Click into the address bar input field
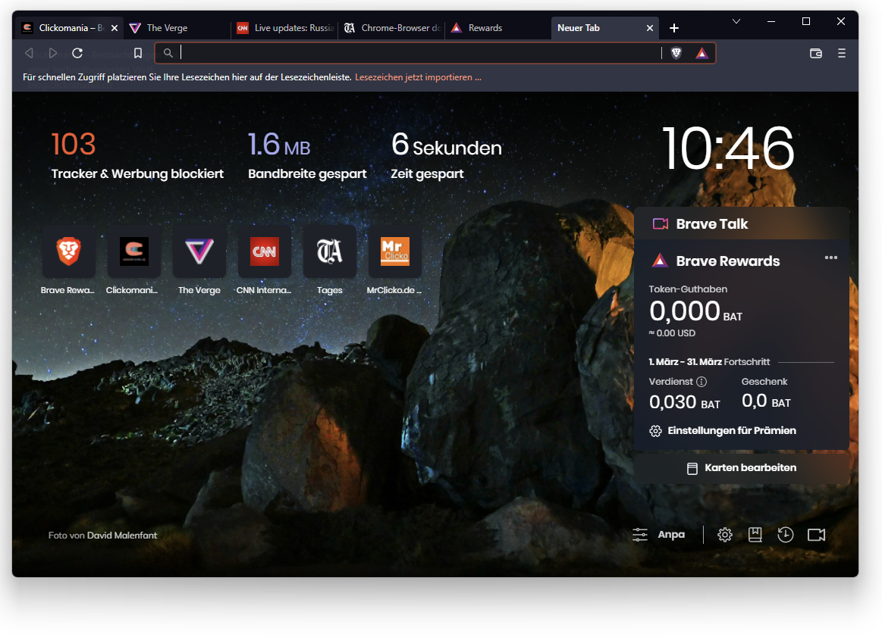This screenshot has height=640, width=882. (417, 53)
